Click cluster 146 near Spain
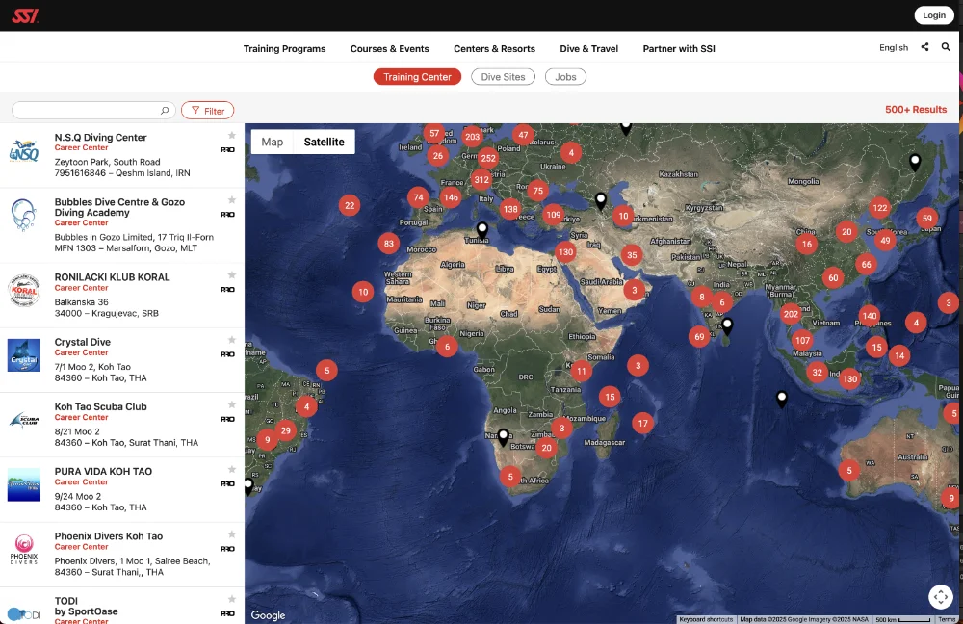 pyautogui.click(x=451, y=197)
